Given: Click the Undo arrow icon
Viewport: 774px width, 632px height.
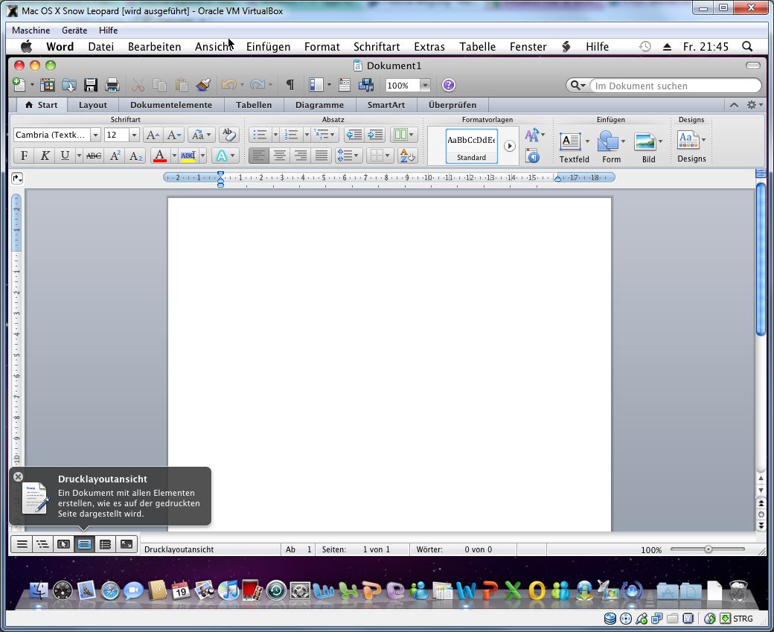Looking at the screenshot, I should [x=228, y=85].
